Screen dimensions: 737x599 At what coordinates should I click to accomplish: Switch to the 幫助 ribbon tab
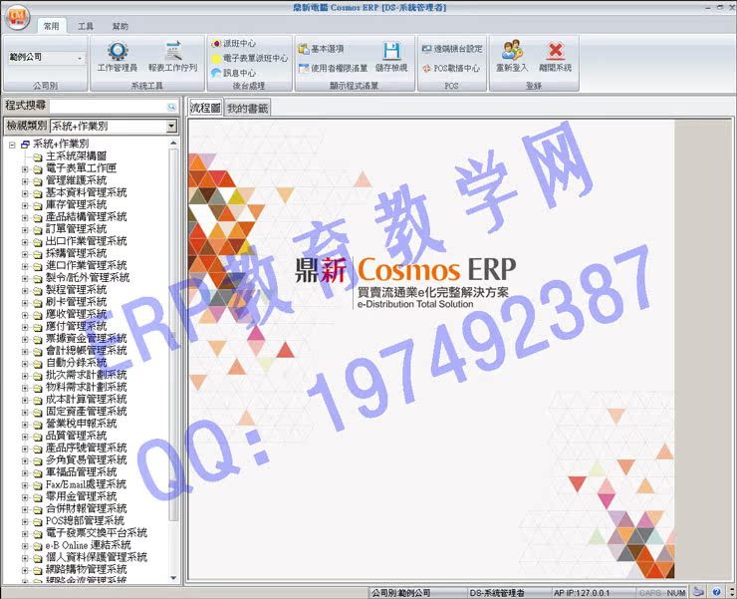tap(121, 26)
